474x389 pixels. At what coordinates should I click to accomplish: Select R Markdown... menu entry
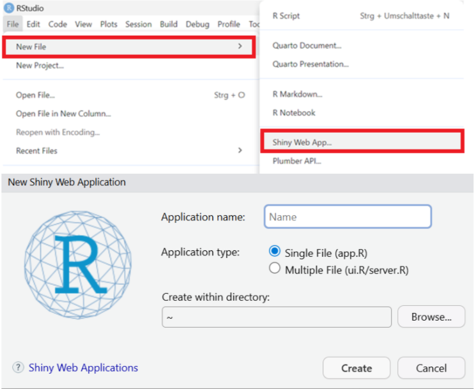pyautogui.click(x=298, y=95)
